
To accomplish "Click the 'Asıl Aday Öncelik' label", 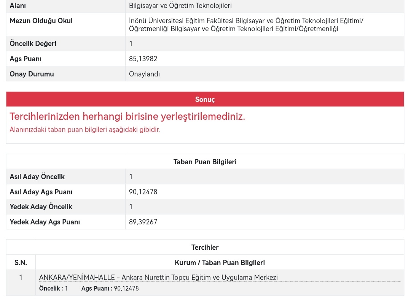I will pos(37,176).
